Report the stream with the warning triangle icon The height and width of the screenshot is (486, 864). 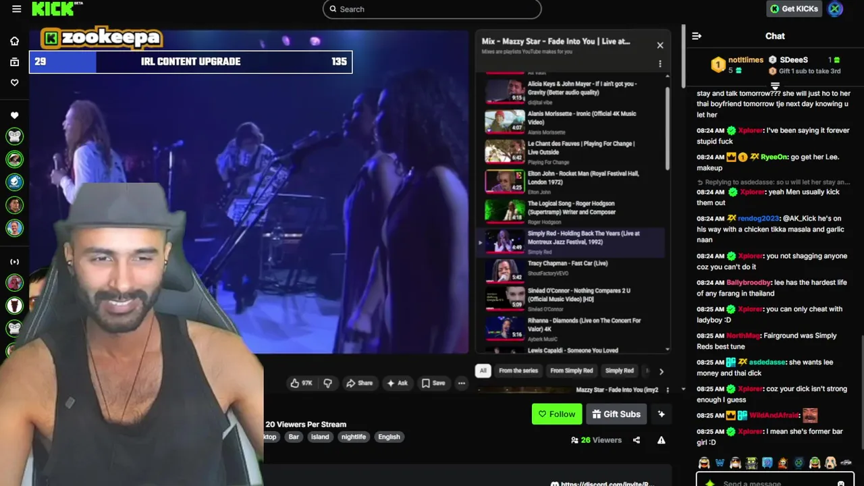coord(661,440)
